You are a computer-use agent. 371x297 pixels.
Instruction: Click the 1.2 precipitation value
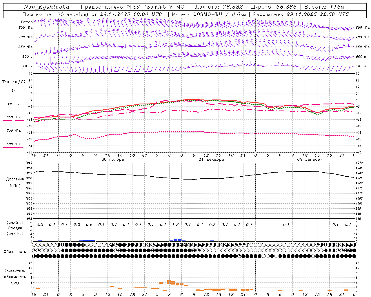pos(175,225)
